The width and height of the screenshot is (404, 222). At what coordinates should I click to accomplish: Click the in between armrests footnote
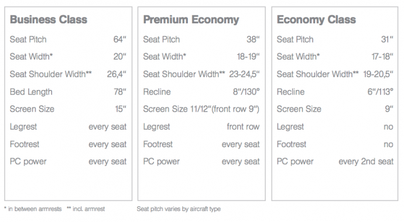(x=33, y=209)
